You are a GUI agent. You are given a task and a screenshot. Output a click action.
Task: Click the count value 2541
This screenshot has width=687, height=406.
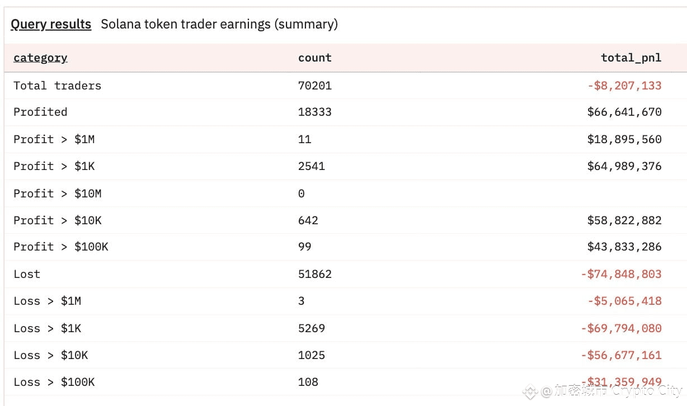coord(312,166)
